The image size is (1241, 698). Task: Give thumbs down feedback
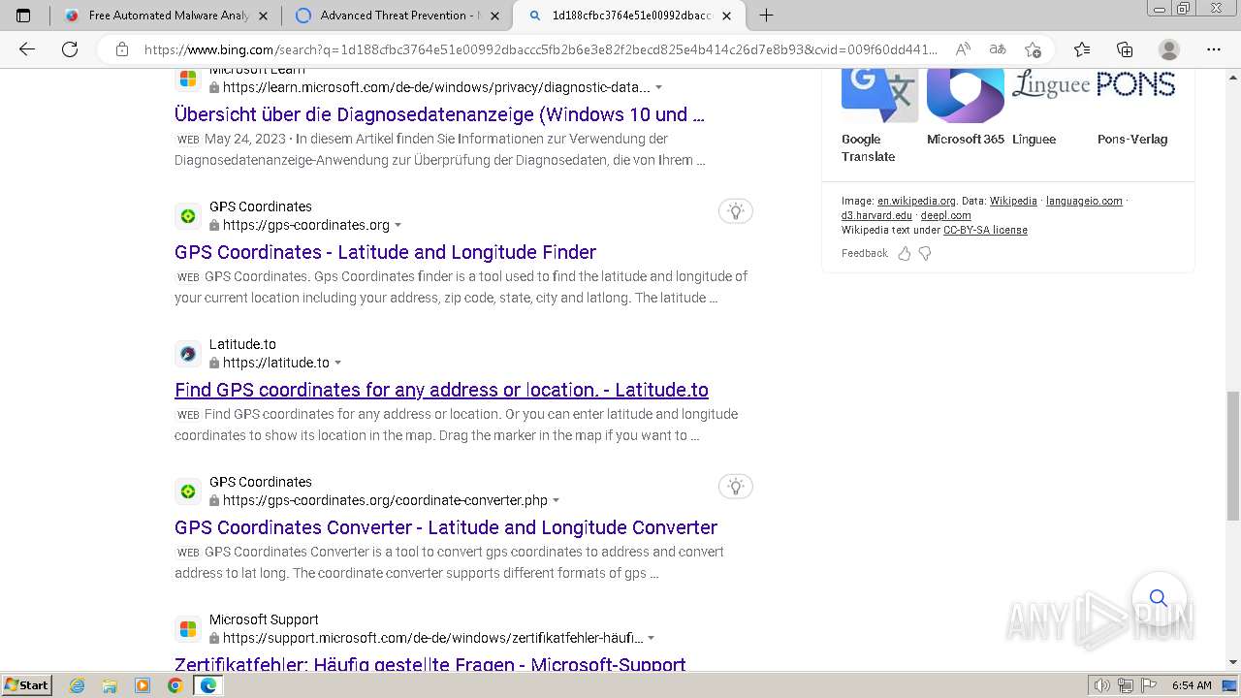925,253
